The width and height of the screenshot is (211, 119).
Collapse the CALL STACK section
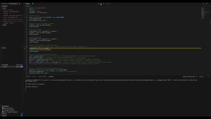(5, 65)
